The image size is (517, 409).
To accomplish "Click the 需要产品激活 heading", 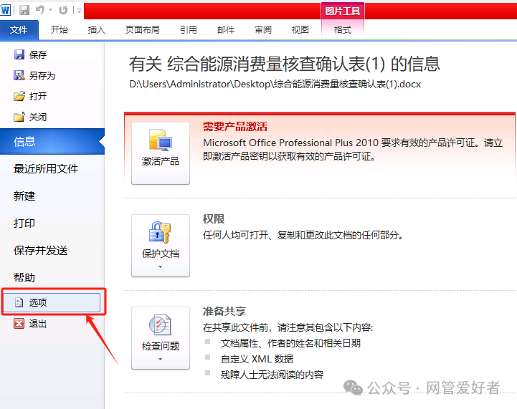I will 234,127.
